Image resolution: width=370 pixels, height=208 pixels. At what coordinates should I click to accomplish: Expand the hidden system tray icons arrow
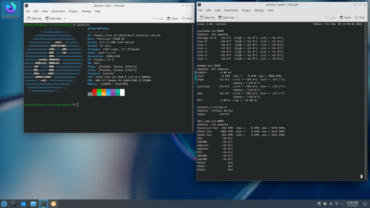[342, 204]
